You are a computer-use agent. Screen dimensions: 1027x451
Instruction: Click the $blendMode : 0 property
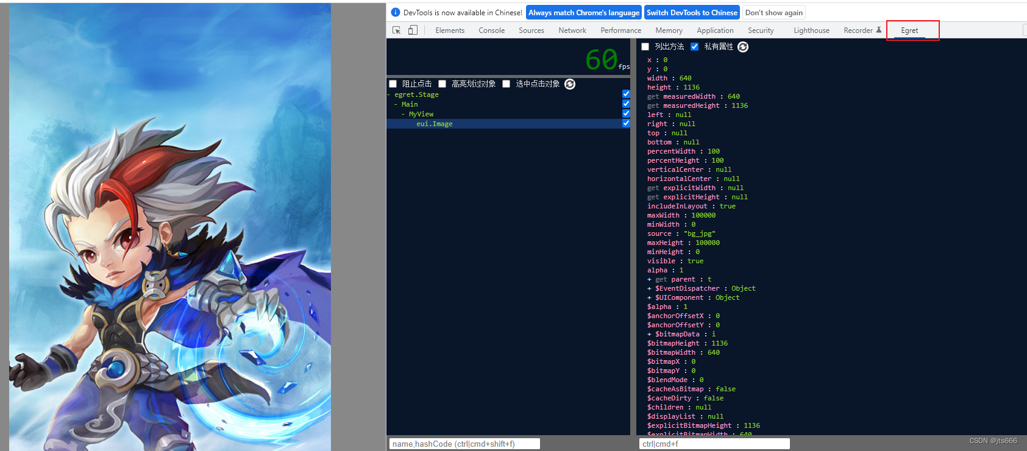click(675, 380)
